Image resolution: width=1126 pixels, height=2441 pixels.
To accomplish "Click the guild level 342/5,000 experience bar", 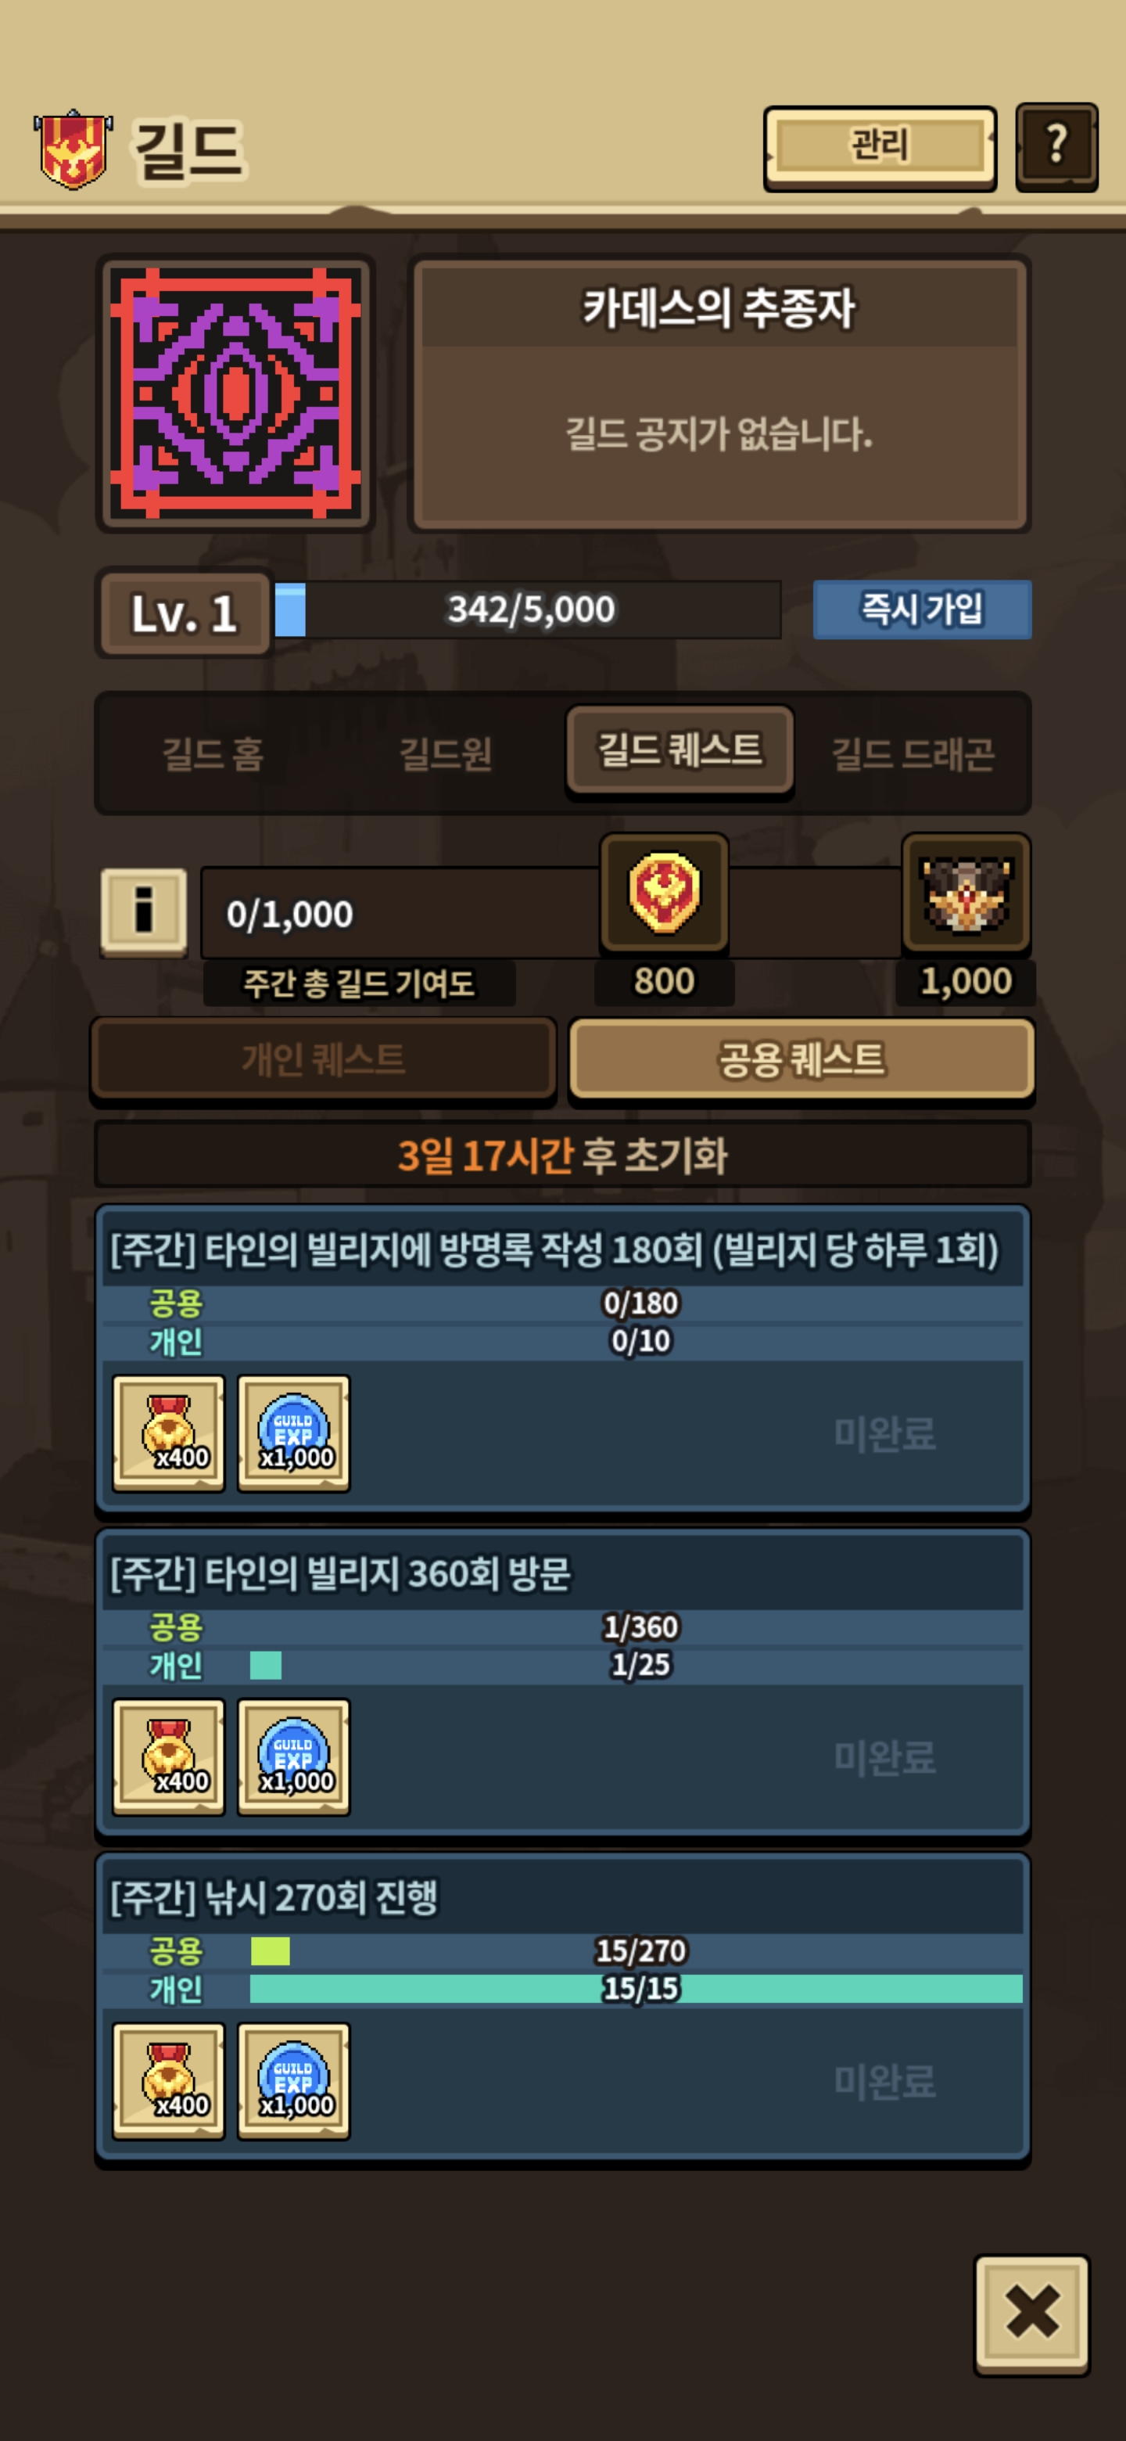I will pyautogui.click(x=528, y=609).
